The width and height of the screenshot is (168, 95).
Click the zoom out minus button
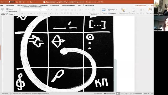[x=134, y=94]
